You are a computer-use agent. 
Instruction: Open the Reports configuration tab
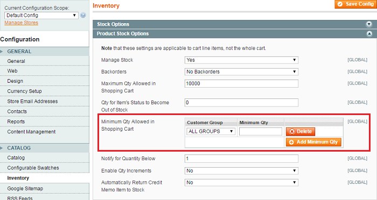(x=45, y=122)
